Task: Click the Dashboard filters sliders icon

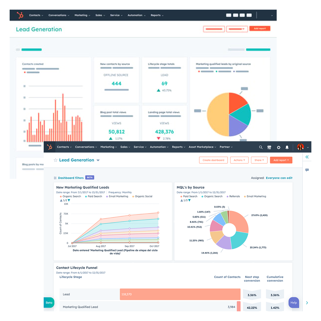Action: 55,178
